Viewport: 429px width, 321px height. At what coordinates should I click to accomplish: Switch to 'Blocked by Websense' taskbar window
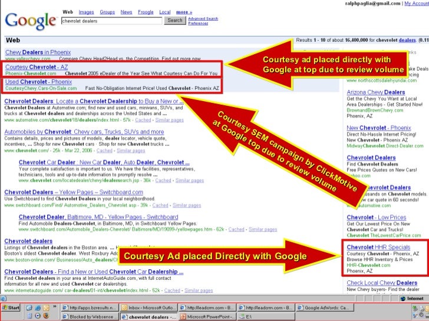(x=90, y=317)
